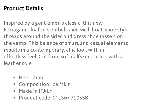Click the word vamp in the description
The image size is (163, 107).
point(18,43)
